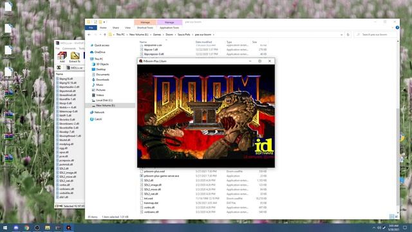Click WinRAR up-one-level icon beside the path

coord(59,68)
